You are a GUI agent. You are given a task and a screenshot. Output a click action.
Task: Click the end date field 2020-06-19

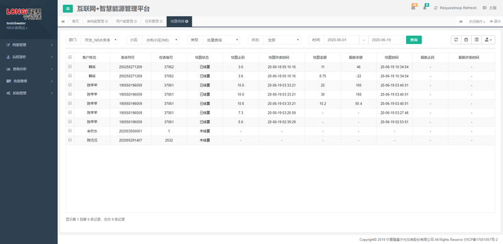click(x=386, y=40)
